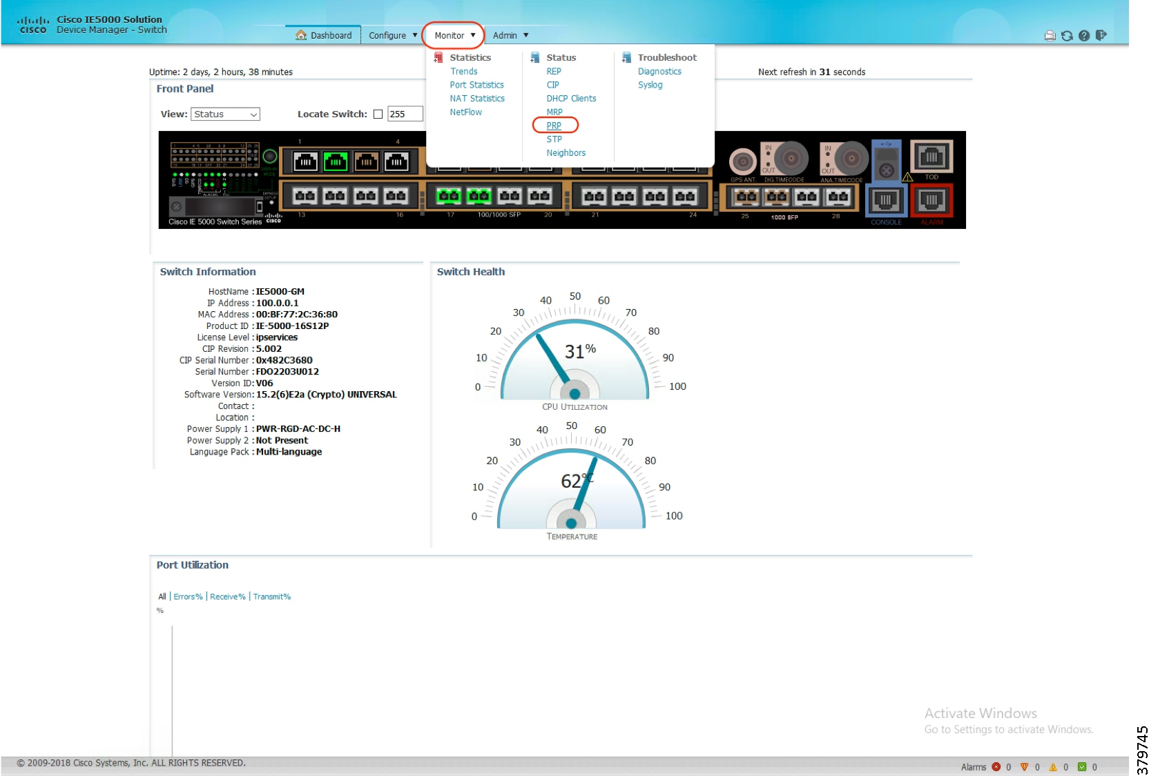
Task: Click the print icon in header
Action: pyautogui.click(x=1050, y=36)
